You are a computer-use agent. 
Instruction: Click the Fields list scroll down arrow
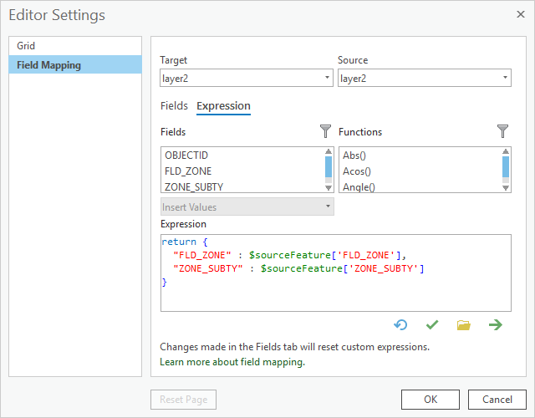point(329,188)
